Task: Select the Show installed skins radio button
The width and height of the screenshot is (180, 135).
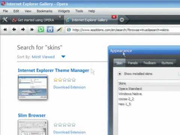Action: 120,74
